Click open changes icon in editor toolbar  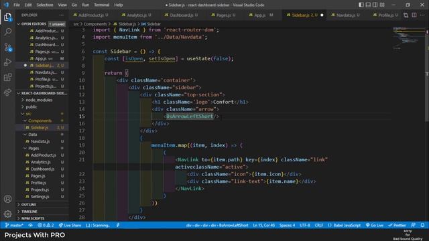pyautogui.click(x=406, y=15)
